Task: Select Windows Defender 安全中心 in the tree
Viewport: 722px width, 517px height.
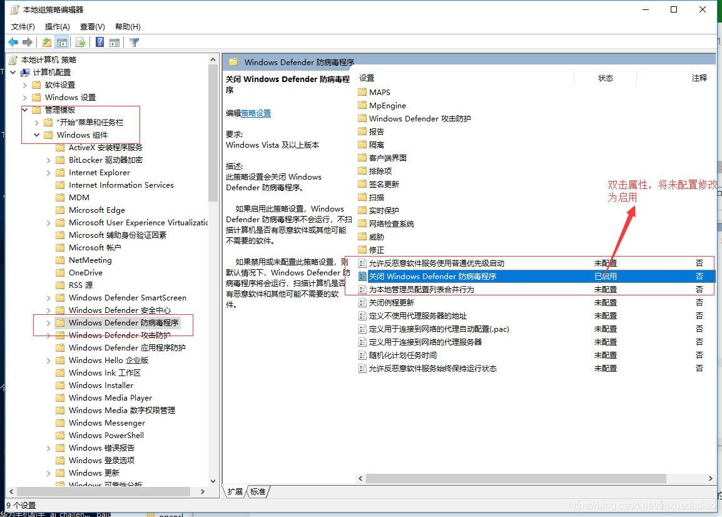Action: coord(119,310)
